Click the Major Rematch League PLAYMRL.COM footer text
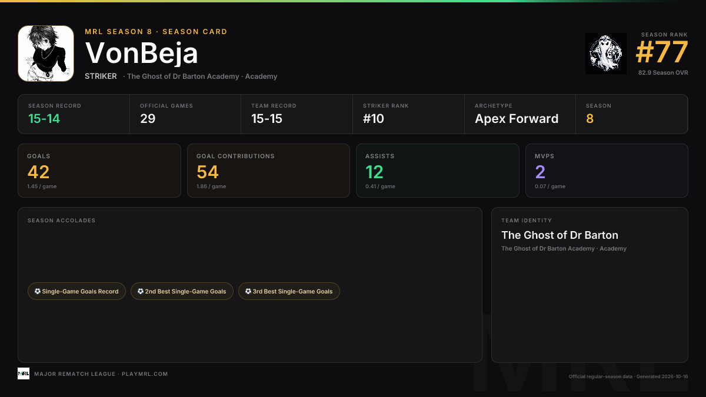706x397 pixels. pyautogui.click(x=101, y=374)
